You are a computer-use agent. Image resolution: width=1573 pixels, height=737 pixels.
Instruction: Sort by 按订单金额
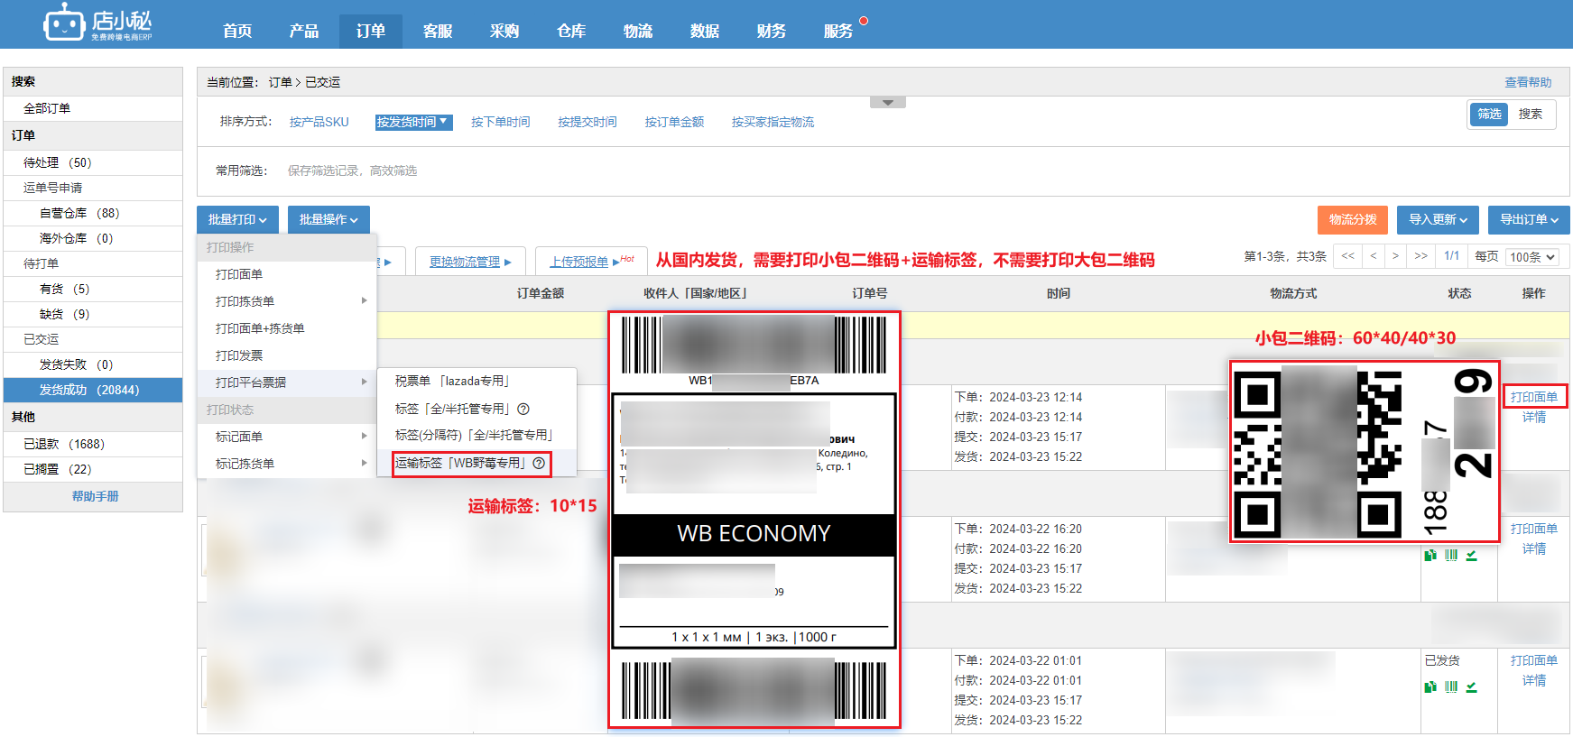(674, 122)
